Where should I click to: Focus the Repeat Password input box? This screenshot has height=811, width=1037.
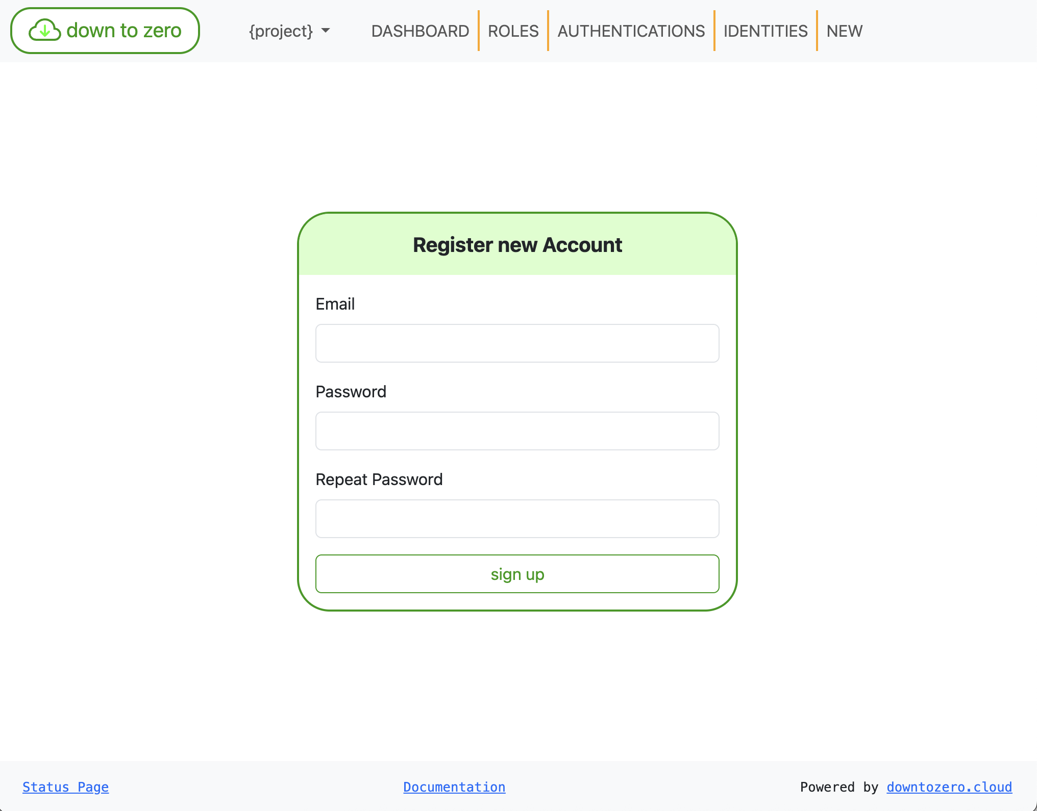517,519
